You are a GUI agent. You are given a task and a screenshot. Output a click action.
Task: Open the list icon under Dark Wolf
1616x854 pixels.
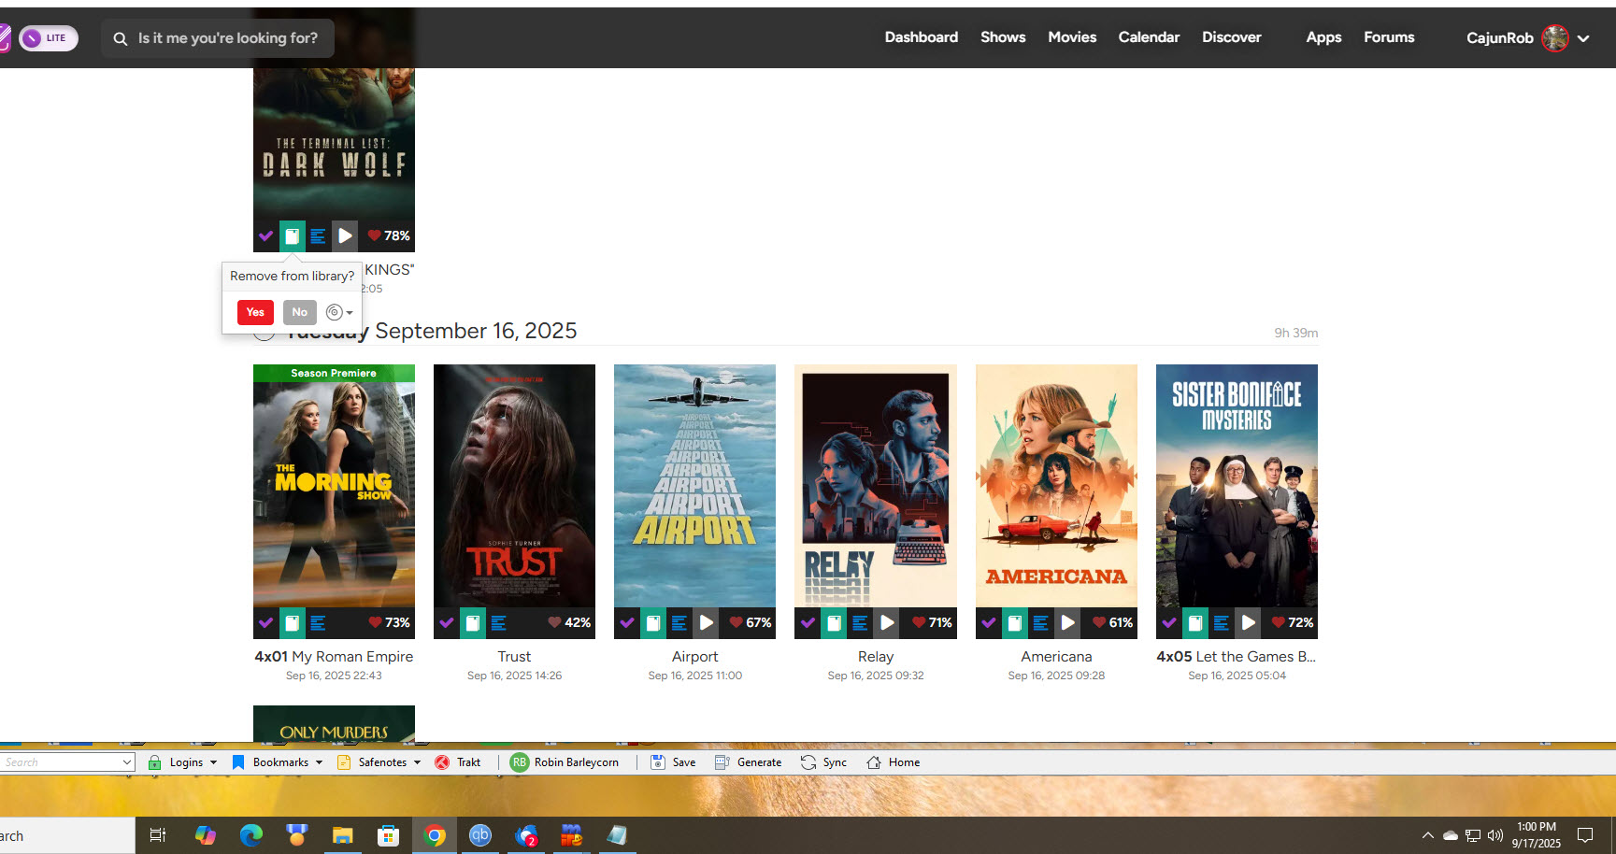tap(318, 236)
